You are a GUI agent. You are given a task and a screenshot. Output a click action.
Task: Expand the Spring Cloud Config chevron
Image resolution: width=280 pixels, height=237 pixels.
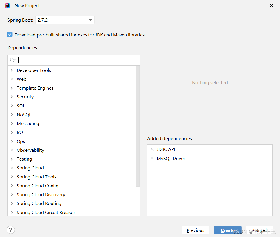(x=12, y=186)
